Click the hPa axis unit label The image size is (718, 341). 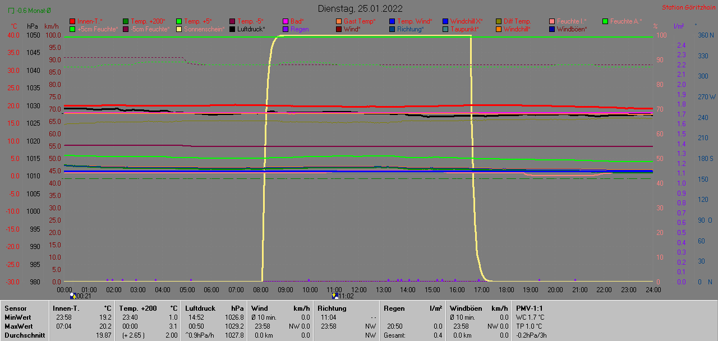click(33, 26)
